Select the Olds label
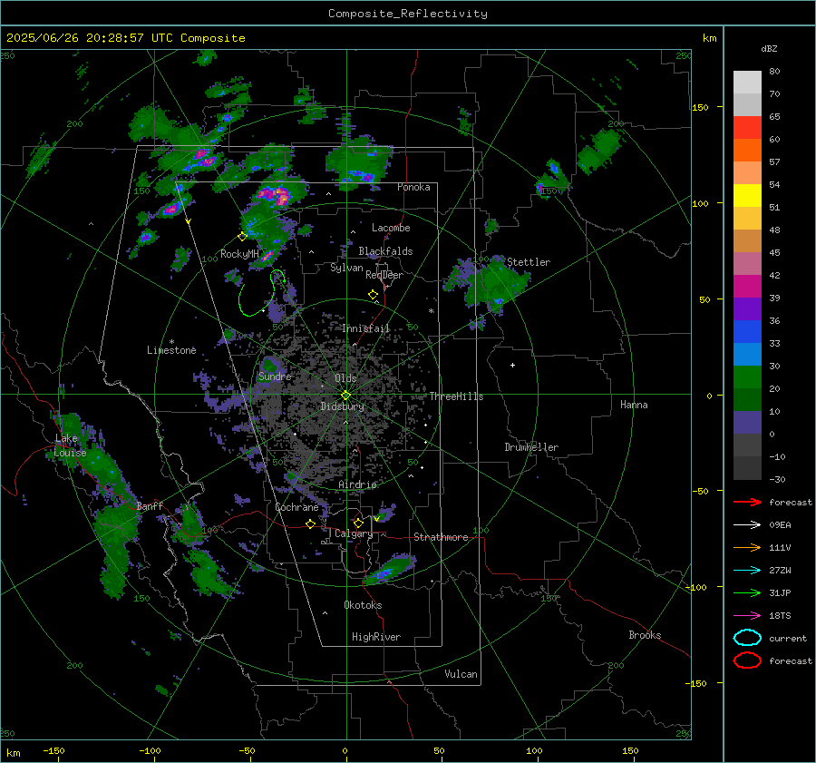This screenshot has height=763, width=816. point(345,378)
